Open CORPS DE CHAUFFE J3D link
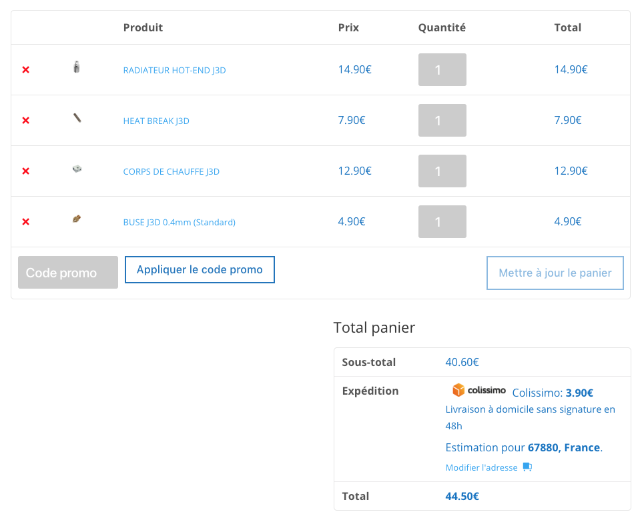The width and height of the screenshot is (640, 524). coord(171,171)
